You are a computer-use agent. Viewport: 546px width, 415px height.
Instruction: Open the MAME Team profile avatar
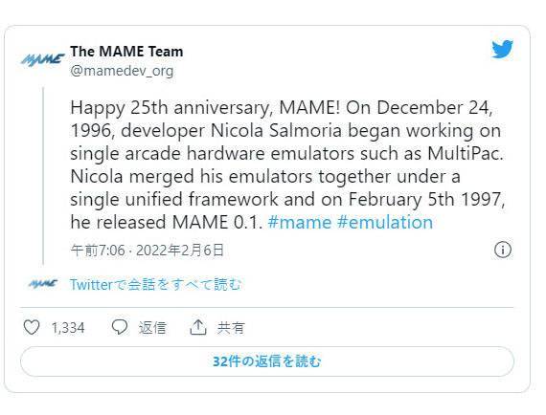[42, 59]
